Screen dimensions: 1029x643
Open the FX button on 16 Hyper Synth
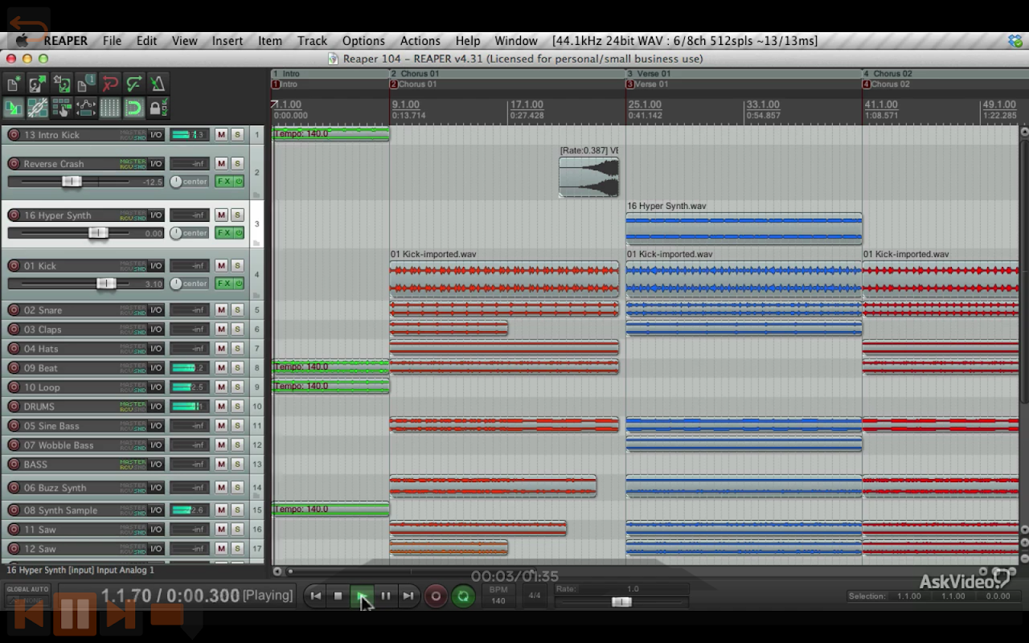tap(224, 233)
